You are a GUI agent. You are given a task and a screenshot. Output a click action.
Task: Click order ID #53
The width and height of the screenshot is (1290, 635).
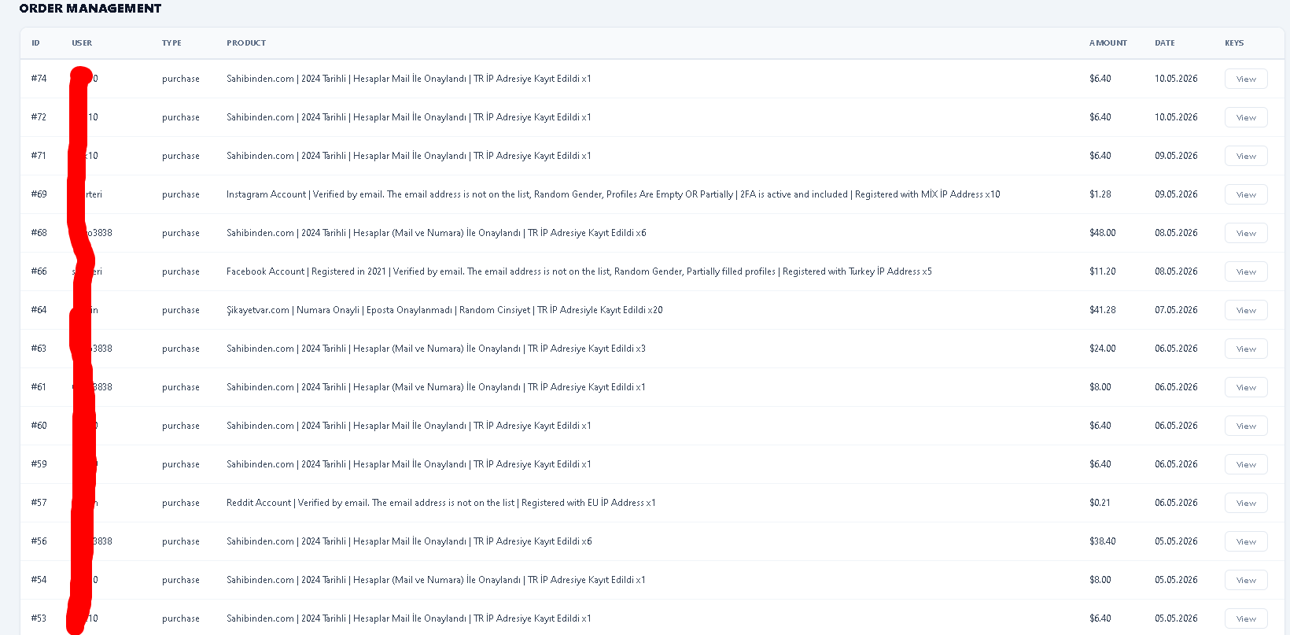click(39, 618)
